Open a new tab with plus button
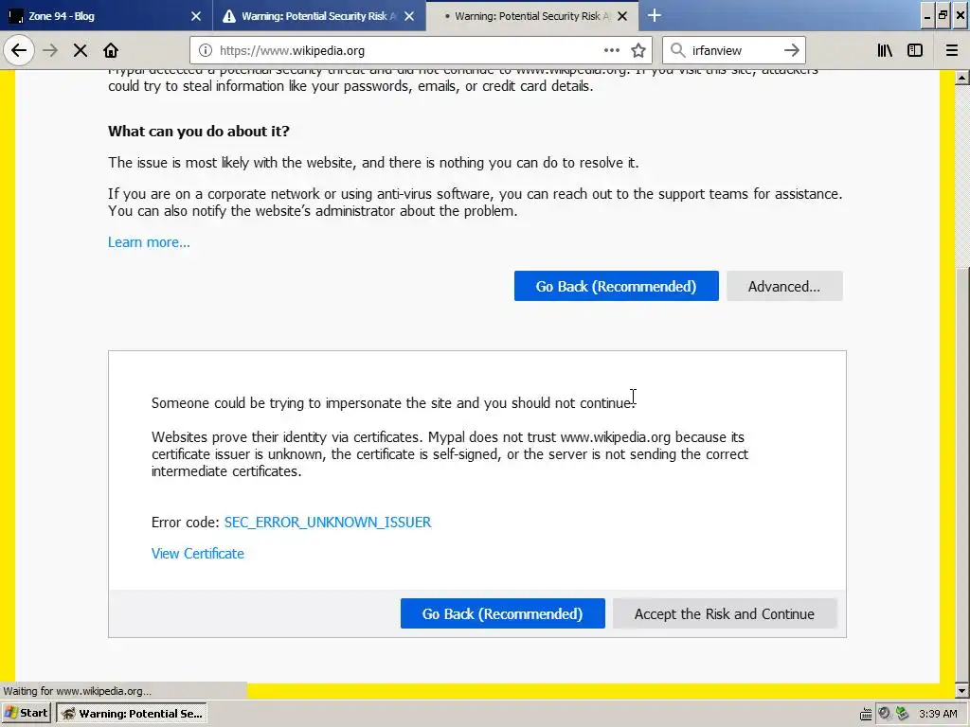Viewport: 970px width, 727px height. (654, 15)
